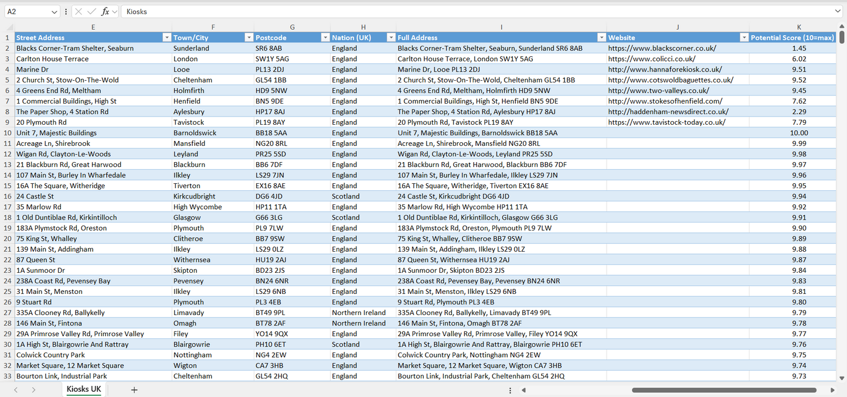Click the next sheet navigation arrow
Viewport: 847px width, 397px height.
(33, 389)
